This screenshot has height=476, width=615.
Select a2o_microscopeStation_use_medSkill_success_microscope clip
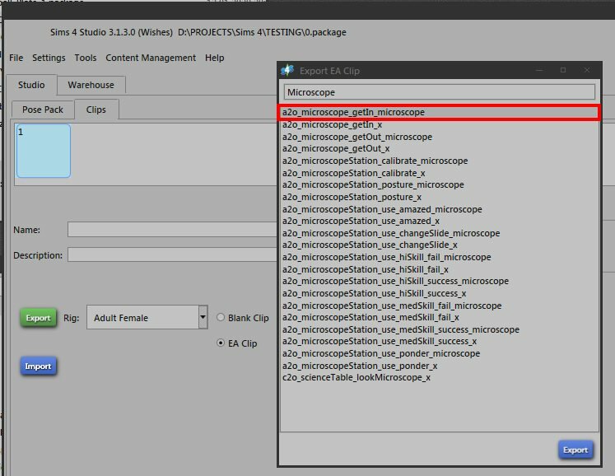click(x=440, y=329)
